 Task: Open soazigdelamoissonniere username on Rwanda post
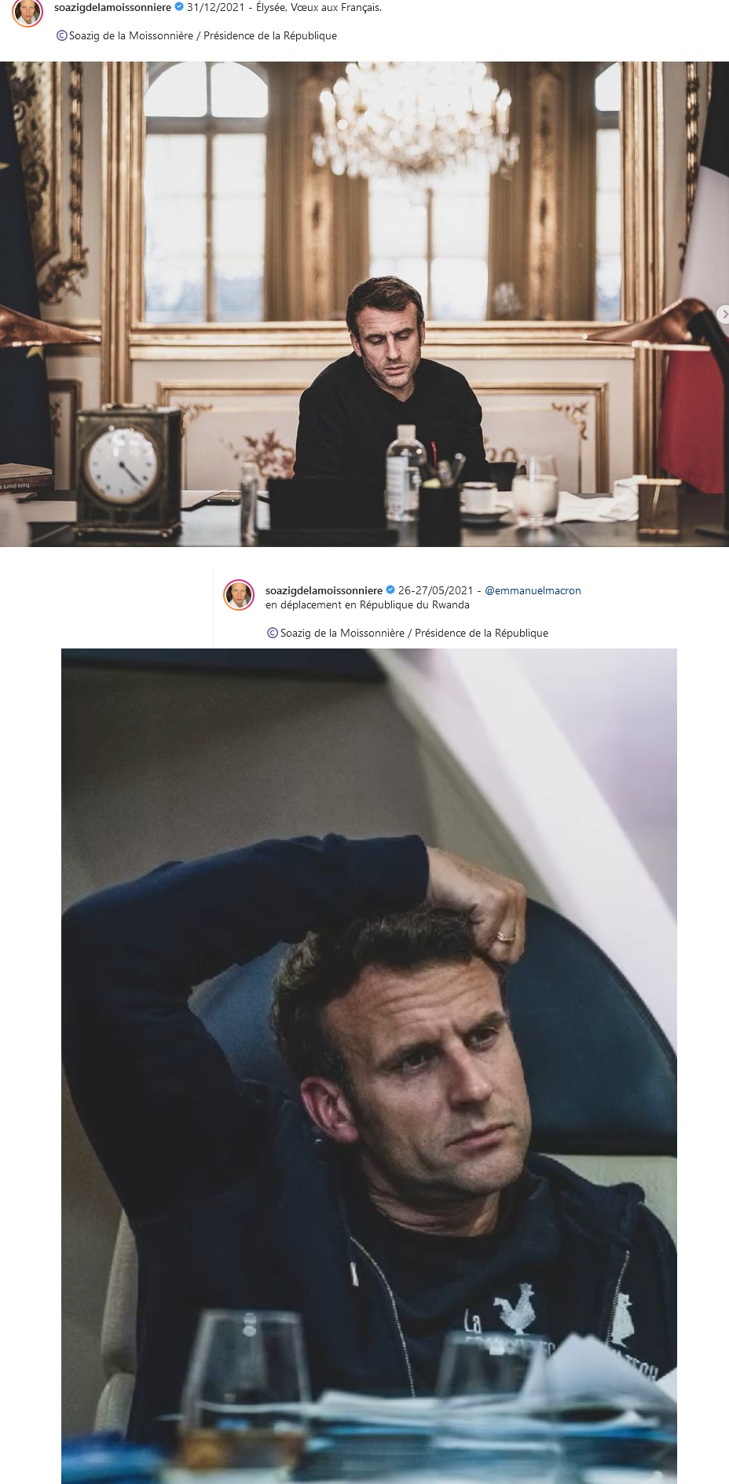(324, 590)
